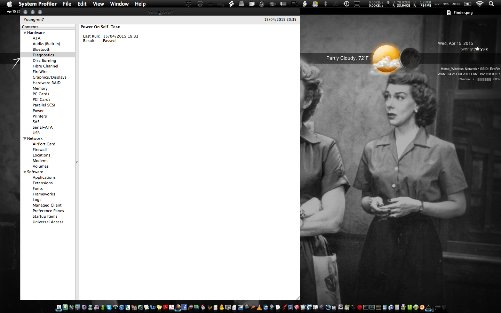Image resolution: width=501 pixels, height=313 pixels.
Task: Open the System Profiler menu
Action: 38,4
